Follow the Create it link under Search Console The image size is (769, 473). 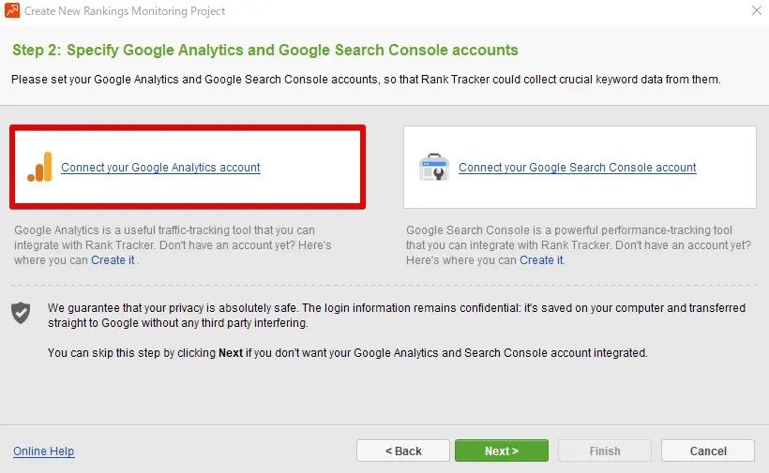point(541,260)
